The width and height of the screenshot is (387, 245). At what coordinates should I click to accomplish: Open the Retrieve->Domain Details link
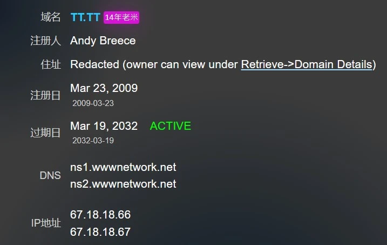(307, 64)
